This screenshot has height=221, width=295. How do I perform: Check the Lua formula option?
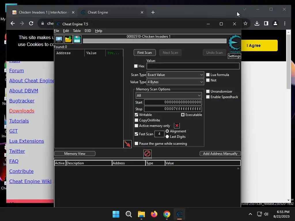[x=208, y=75]
